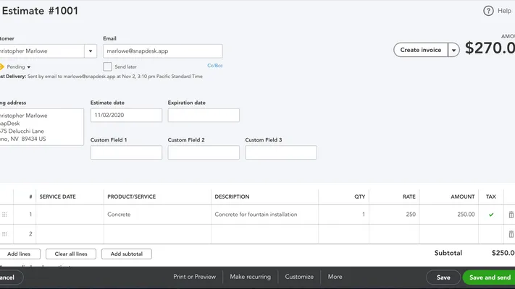Grab the drag handle for row 2
The image size is (515, 289).
(4, 234)
